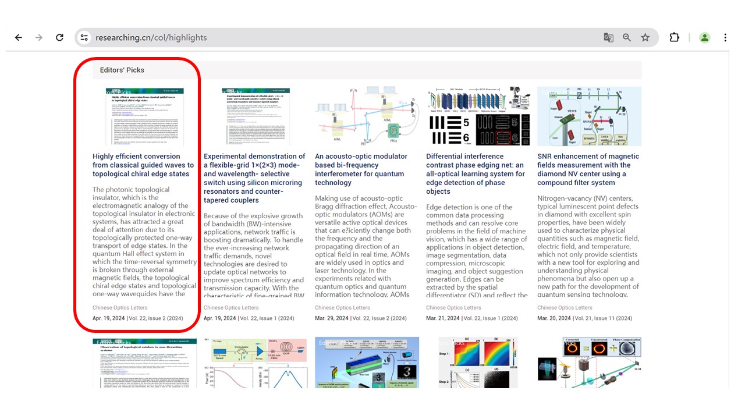Click the browser forward arrow
This screenshot has height=419, width=745.
point(39,37)
